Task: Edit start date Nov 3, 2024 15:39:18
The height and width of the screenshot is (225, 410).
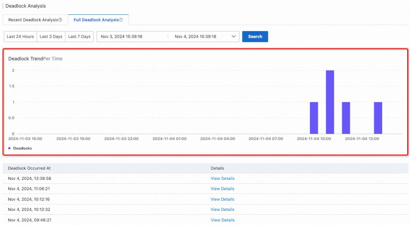Action: (122, 37)
